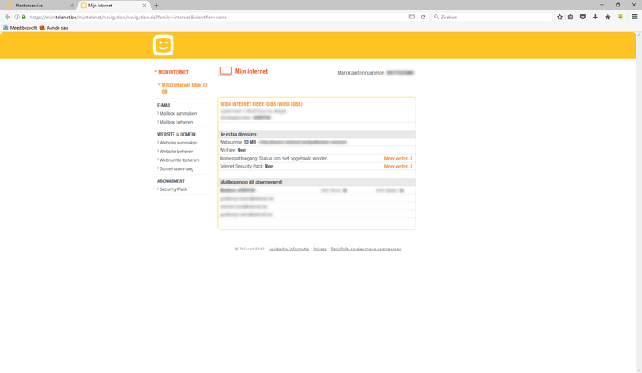
Task: Open reader view icon in address bar
Action: click(x=412, y=17)
